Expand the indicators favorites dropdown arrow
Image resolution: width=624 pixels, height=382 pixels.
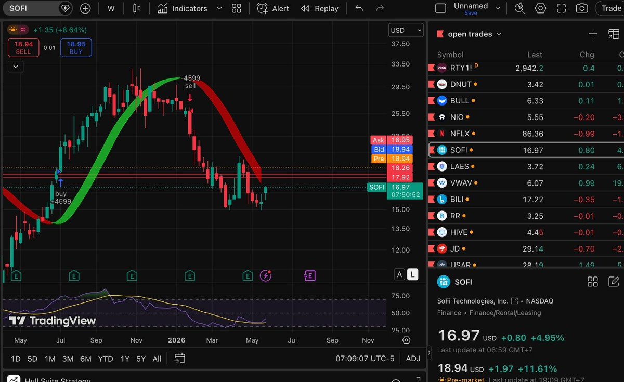(x=219, y=8)
